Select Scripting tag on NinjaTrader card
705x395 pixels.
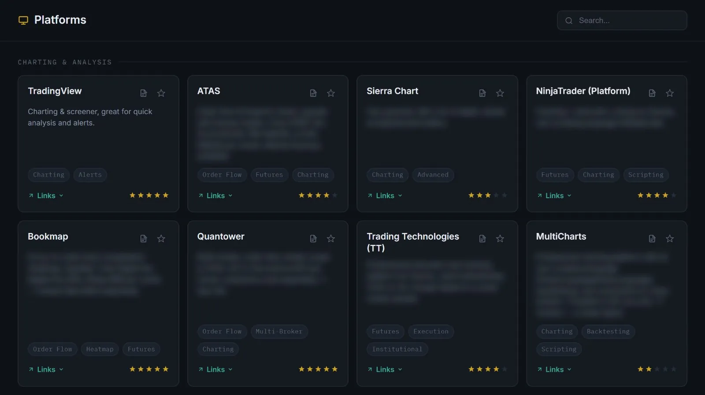(x=646, y=175)
